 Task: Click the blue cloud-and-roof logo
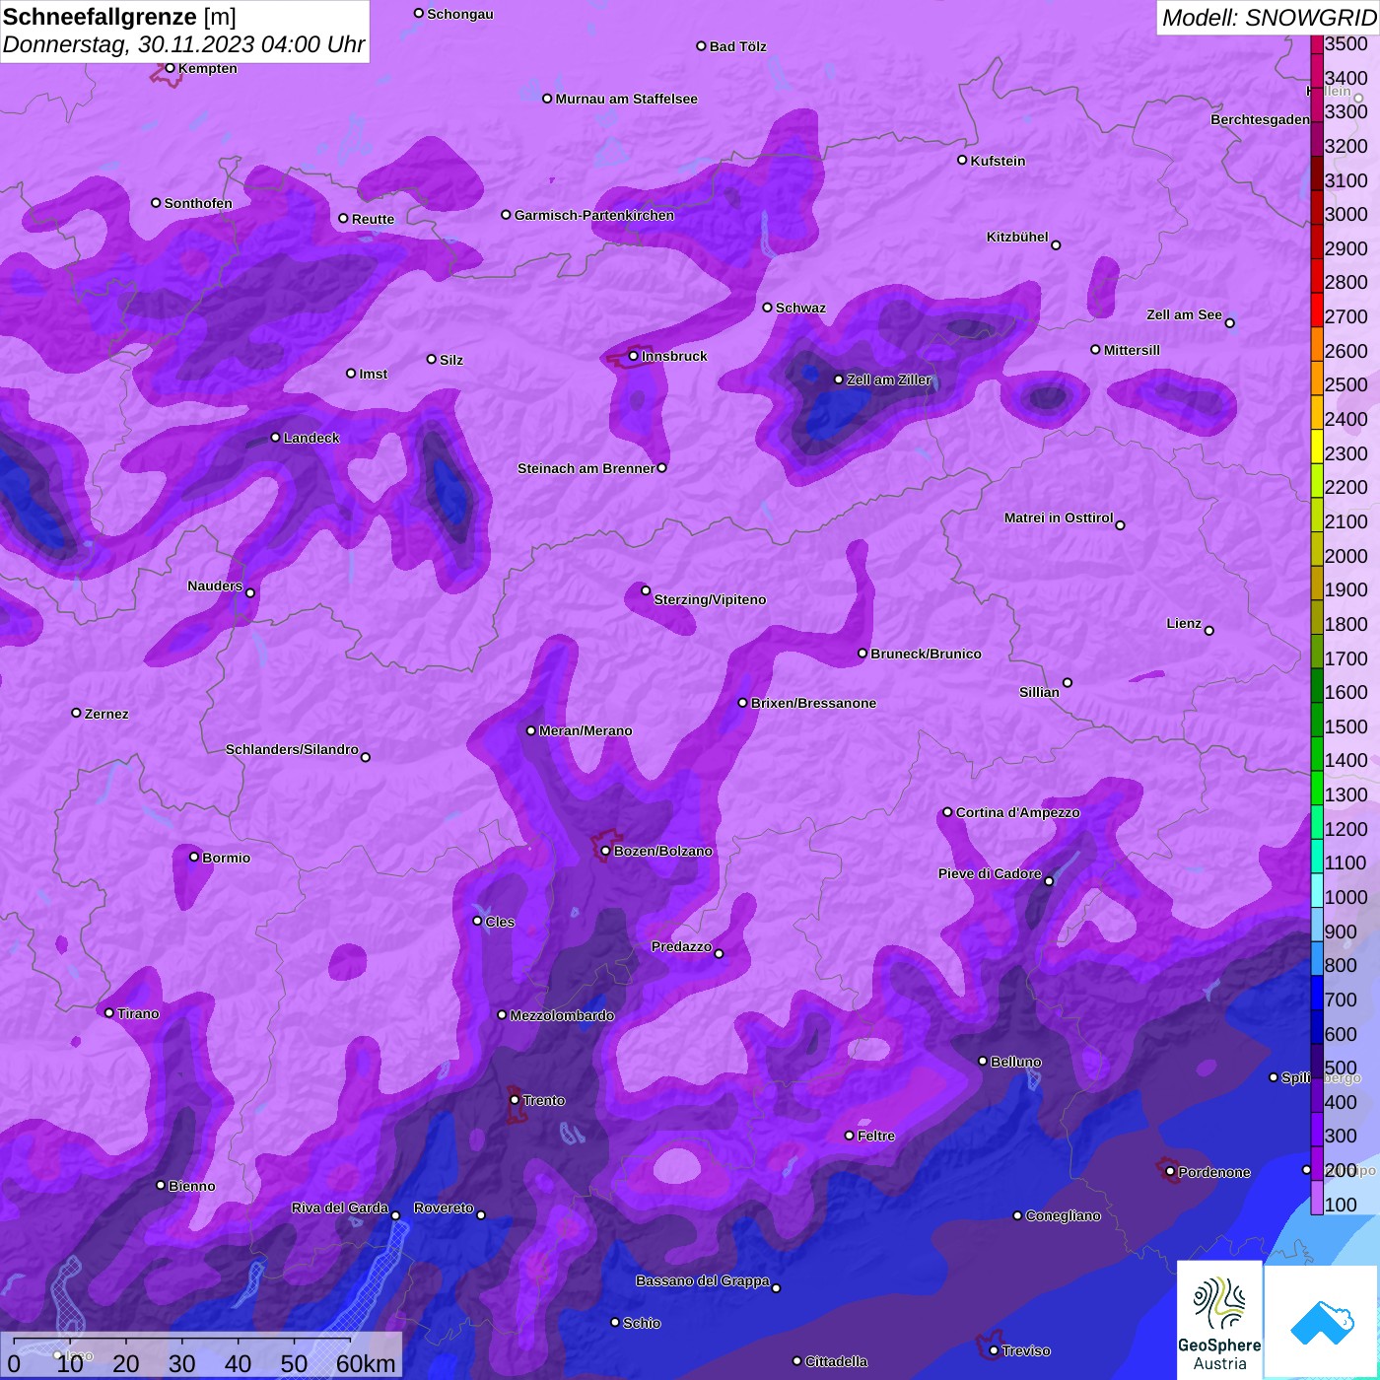[x=1321, y=1321]
